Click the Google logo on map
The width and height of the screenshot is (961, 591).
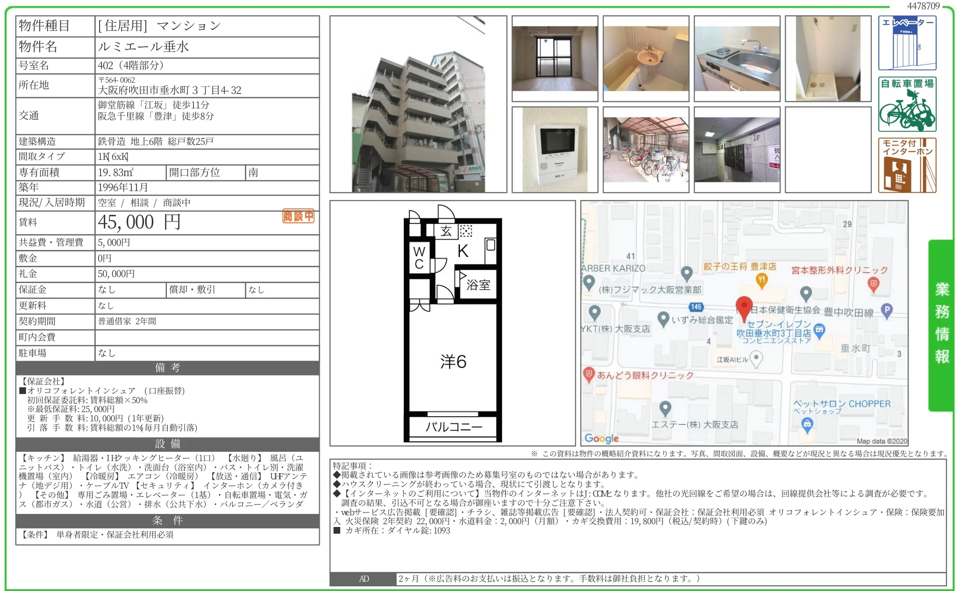(x=602, y=438)
